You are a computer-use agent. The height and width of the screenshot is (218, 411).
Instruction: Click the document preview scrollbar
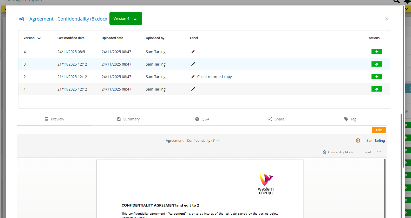(384, 188)
